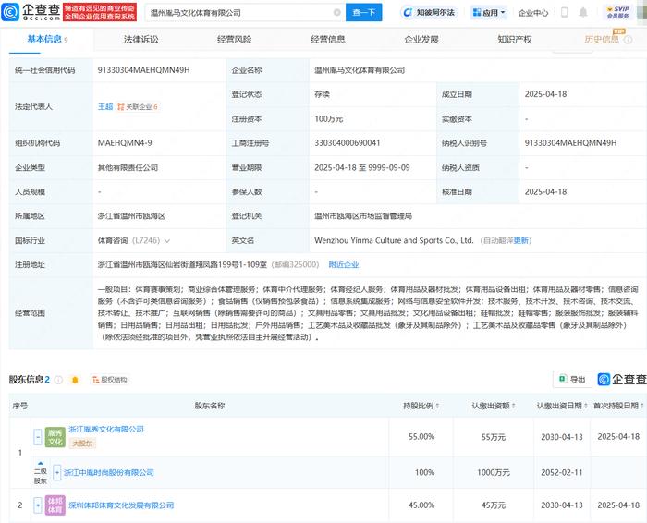The height and width of the screenshot is (523, 647).
Task: Open 浙江岚秀文化有限公司 shareholder link
Action: tap(106, 430)
